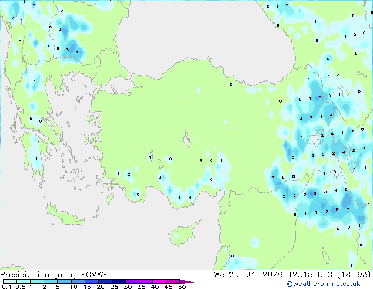Click the '30' legend scale label
Image resolution: width=373 pixels, height=289 pixels.
click(x=128, y=287)
